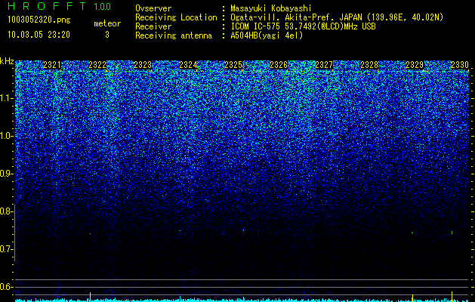This screenshot has width=475, height=302.
Task: Click the 'Ovserver' field label
Action: 153,8
